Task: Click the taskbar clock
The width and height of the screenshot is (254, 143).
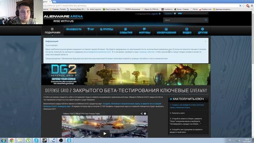Action: coord(247,140)
